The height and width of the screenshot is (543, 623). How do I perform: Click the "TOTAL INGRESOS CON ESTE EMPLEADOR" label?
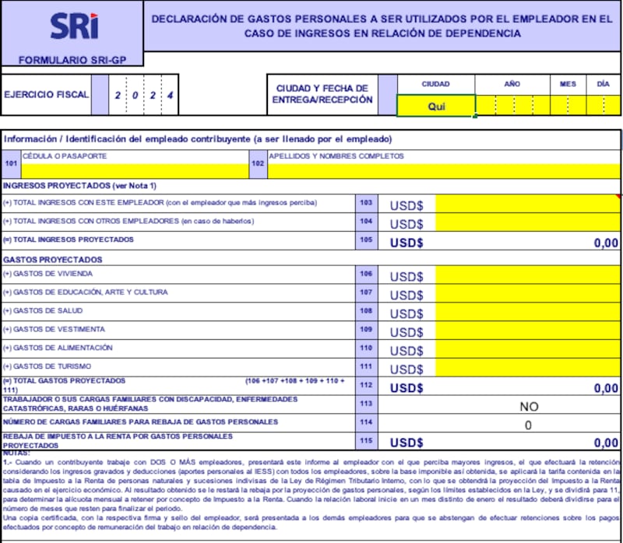[160, 203]
